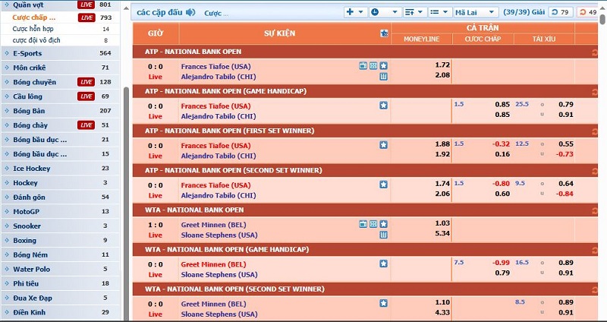Open Phi tiêu sport in sidebar
The width and height of the screenshot is (607, 322).
coord(26,283)
